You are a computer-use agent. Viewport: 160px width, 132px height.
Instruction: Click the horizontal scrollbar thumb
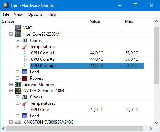(75, 129)
